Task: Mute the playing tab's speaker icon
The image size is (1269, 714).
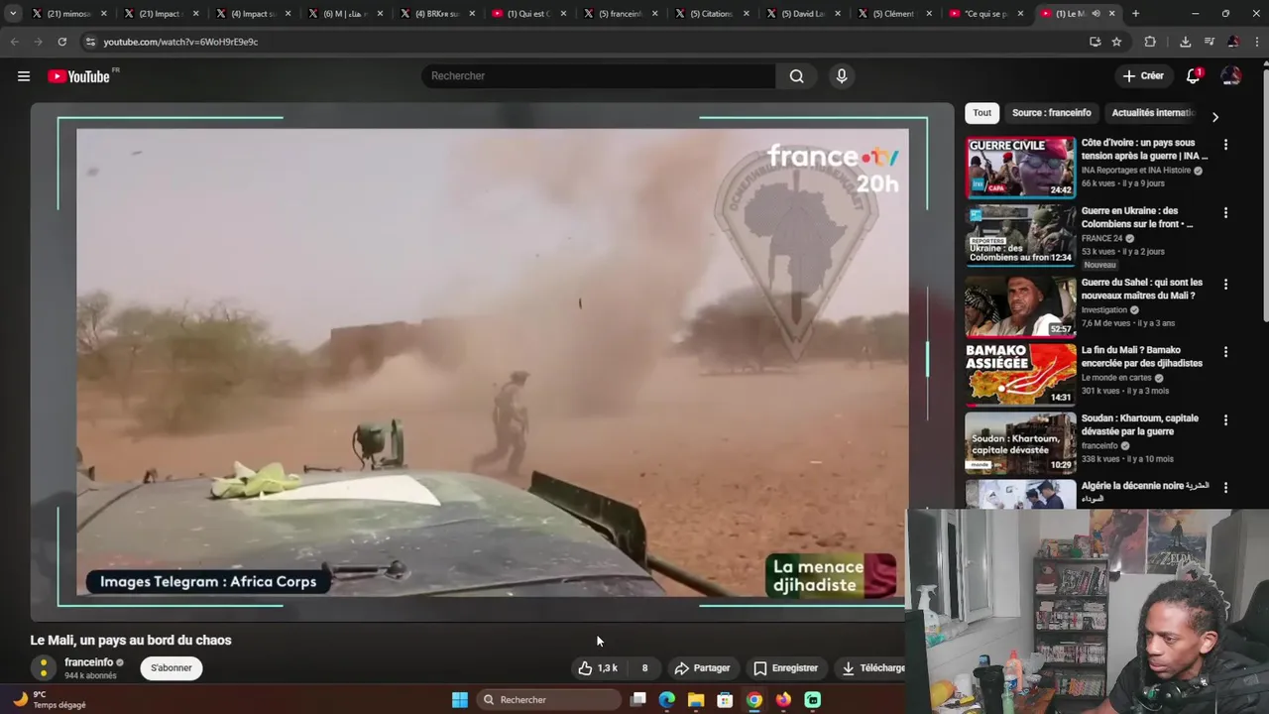Action: tap(1096, 14)
